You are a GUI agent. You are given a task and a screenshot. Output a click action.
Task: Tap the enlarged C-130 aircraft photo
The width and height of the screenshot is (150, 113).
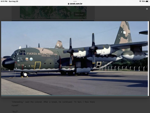coord(74,58)
